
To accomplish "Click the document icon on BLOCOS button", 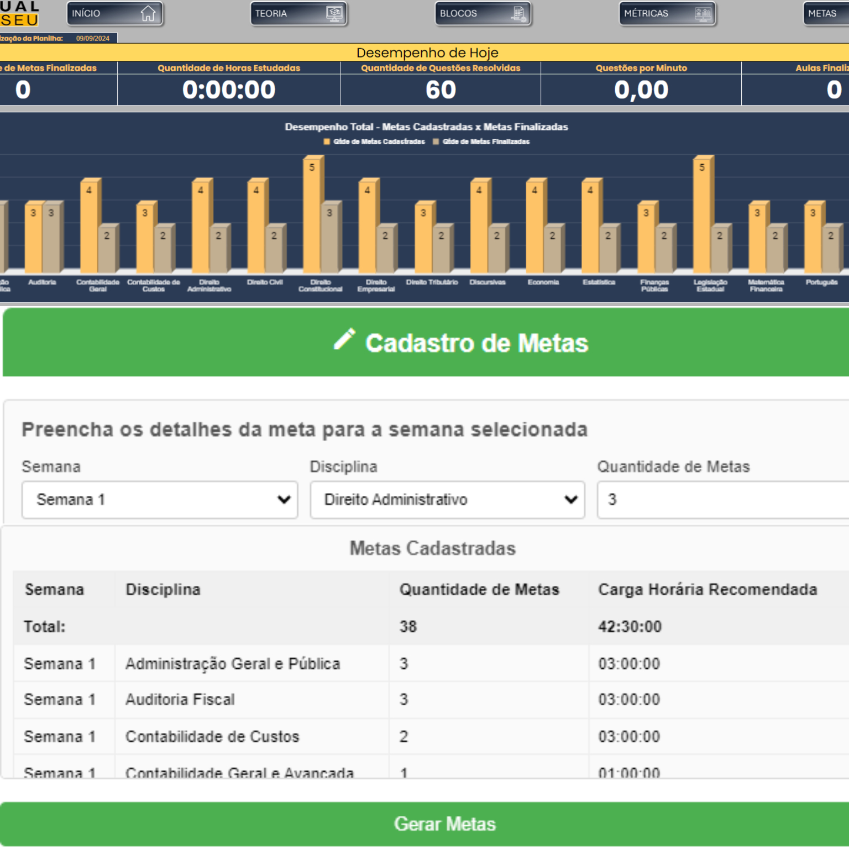I will click(519, 14).
